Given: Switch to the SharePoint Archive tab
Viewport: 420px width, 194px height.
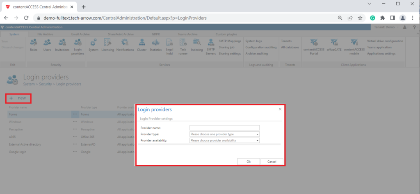Looking at the screenshot, I should tap(121, 34).
